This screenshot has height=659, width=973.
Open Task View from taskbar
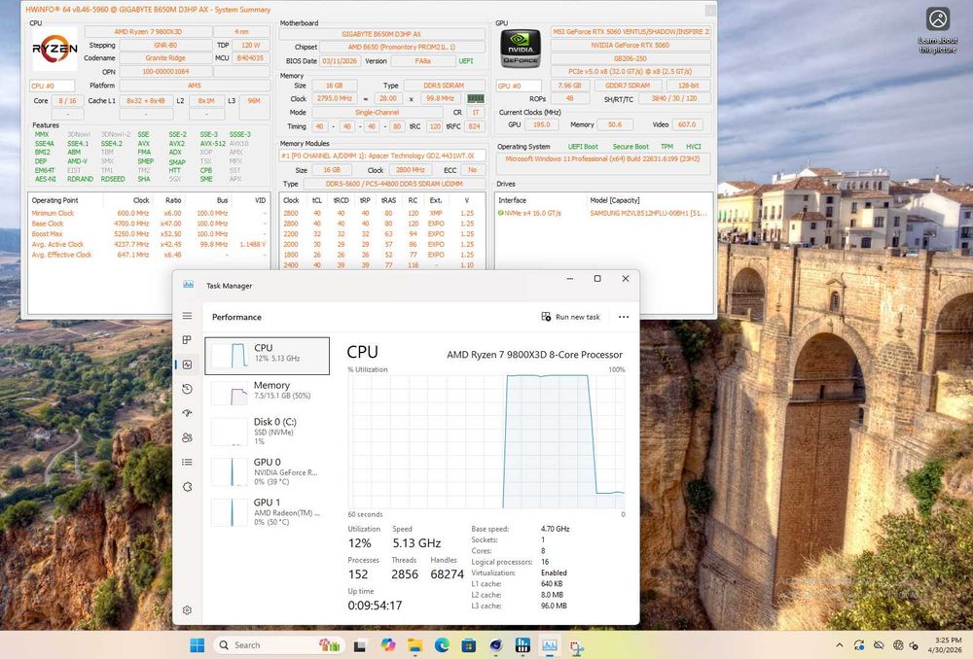click(x=359, y=645)
